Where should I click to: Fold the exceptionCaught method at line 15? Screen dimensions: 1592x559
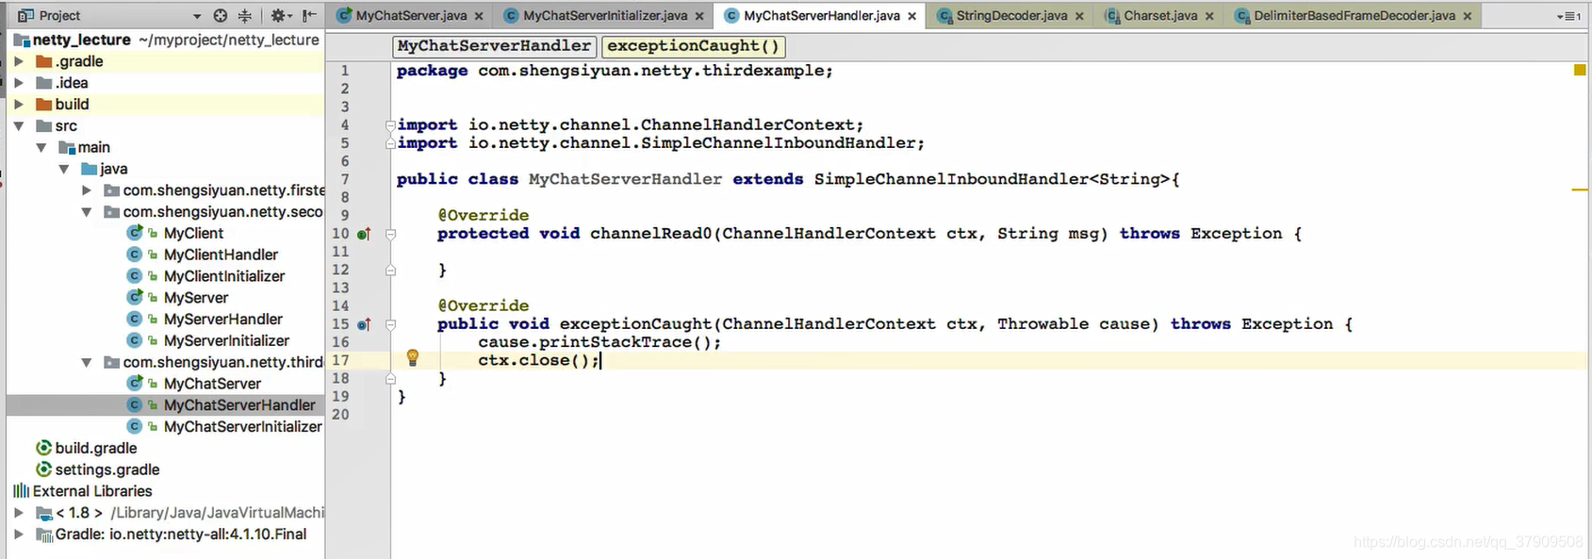point(390,324)
